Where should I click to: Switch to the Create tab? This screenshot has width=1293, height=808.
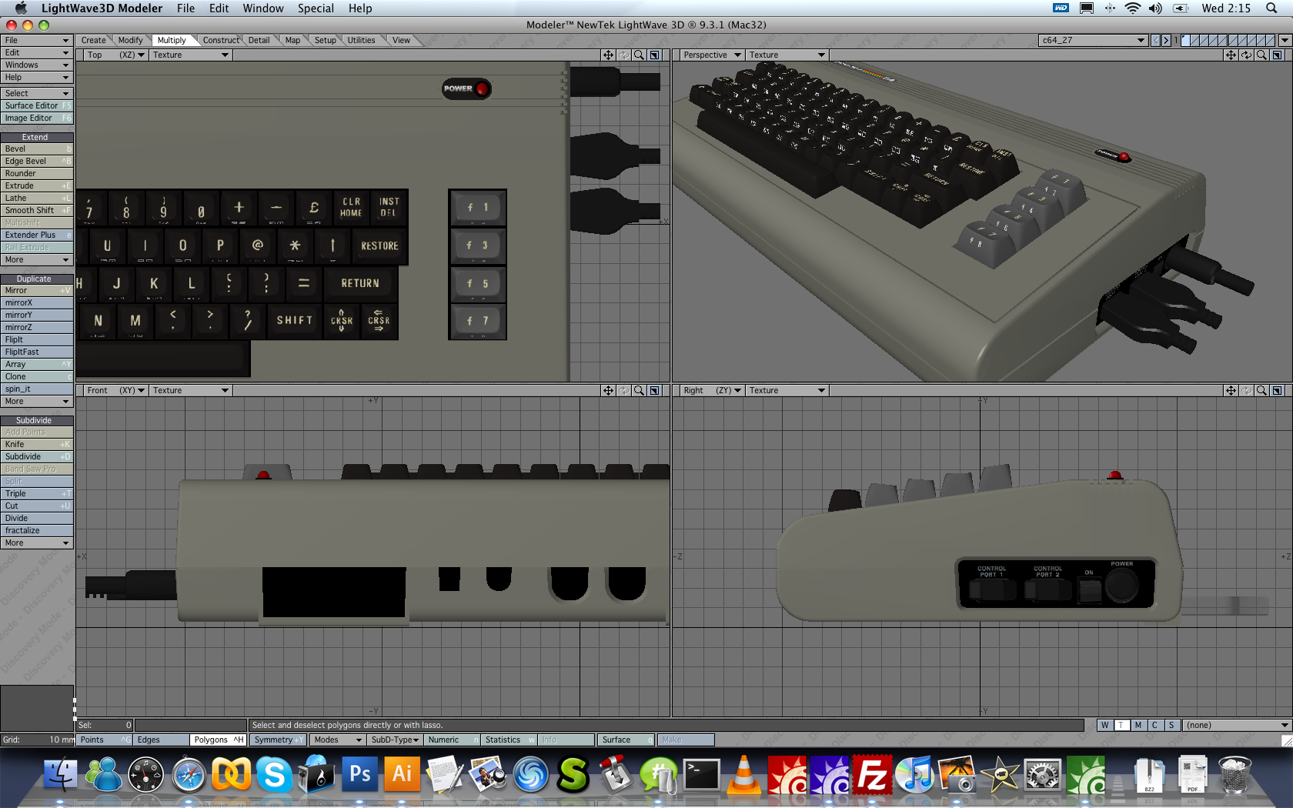[x=93, y=40]
